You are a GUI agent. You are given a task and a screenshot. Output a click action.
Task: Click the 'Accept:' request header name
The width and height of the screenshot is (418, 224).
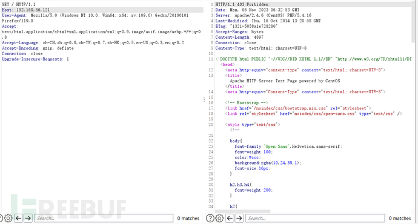pos(10,27)
